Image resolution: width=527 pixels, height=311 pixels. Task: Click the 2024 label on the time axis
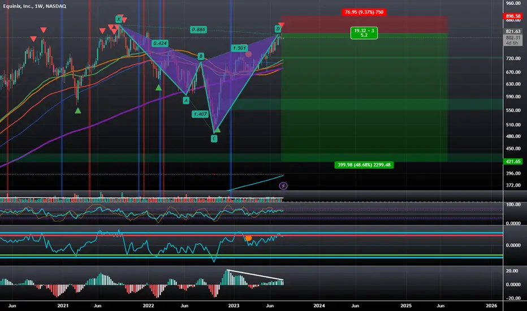coord(319,305)
